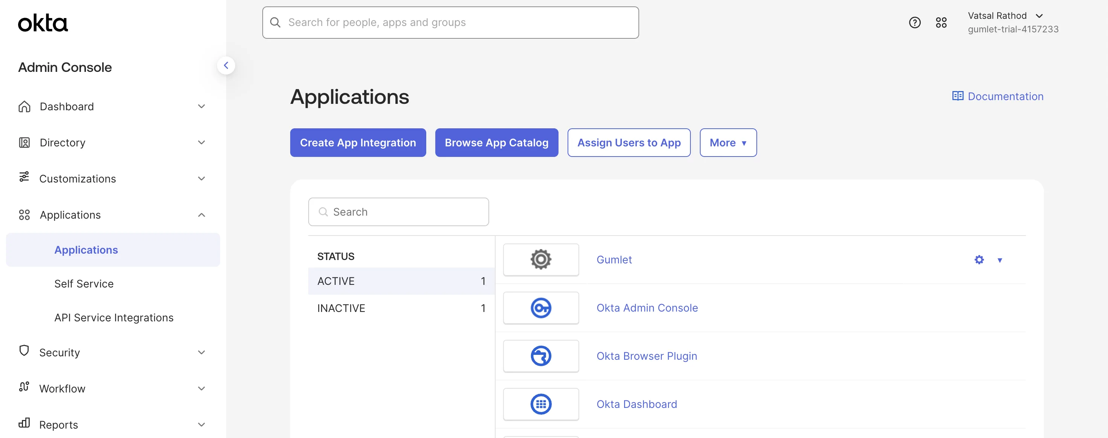Expand the Security menu chevron
Image resolution: width=1108 pixels, height=438 pixels.
coord(201,352)
